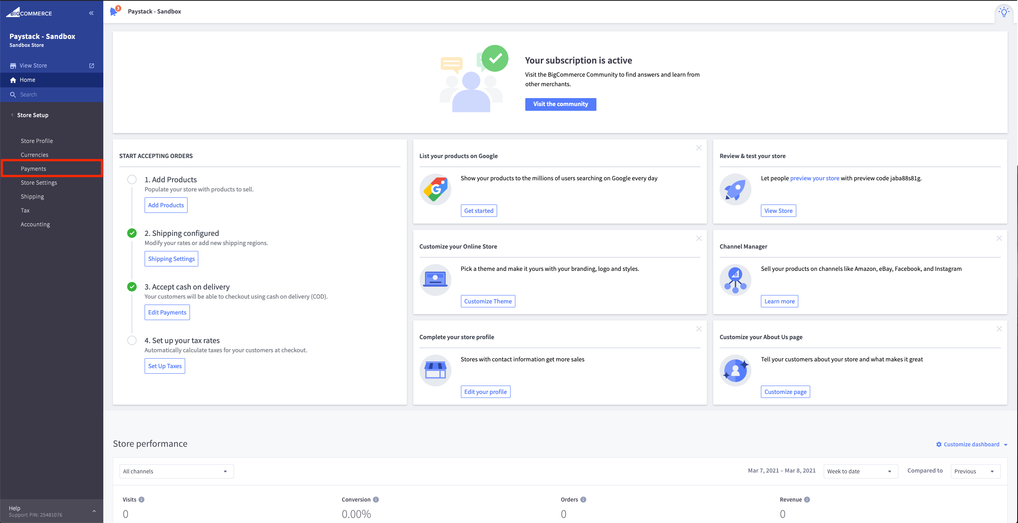1018x523 pixels.
Task: Click the Edit your profile button
Action: point(486,392)
